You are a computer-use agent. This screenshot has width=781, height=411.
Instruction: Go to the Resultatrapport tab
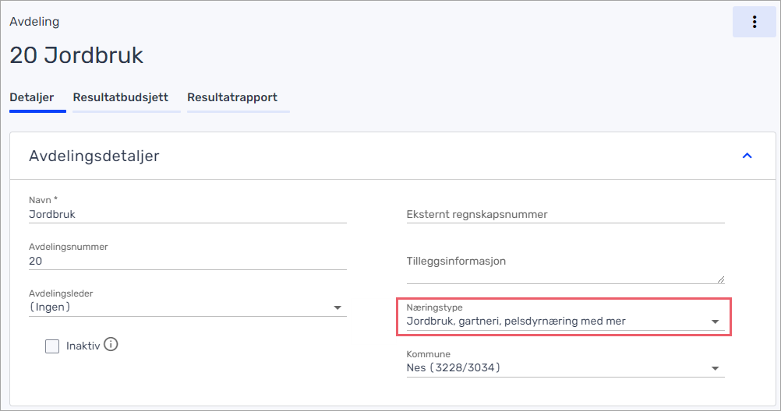coord(232,97)
